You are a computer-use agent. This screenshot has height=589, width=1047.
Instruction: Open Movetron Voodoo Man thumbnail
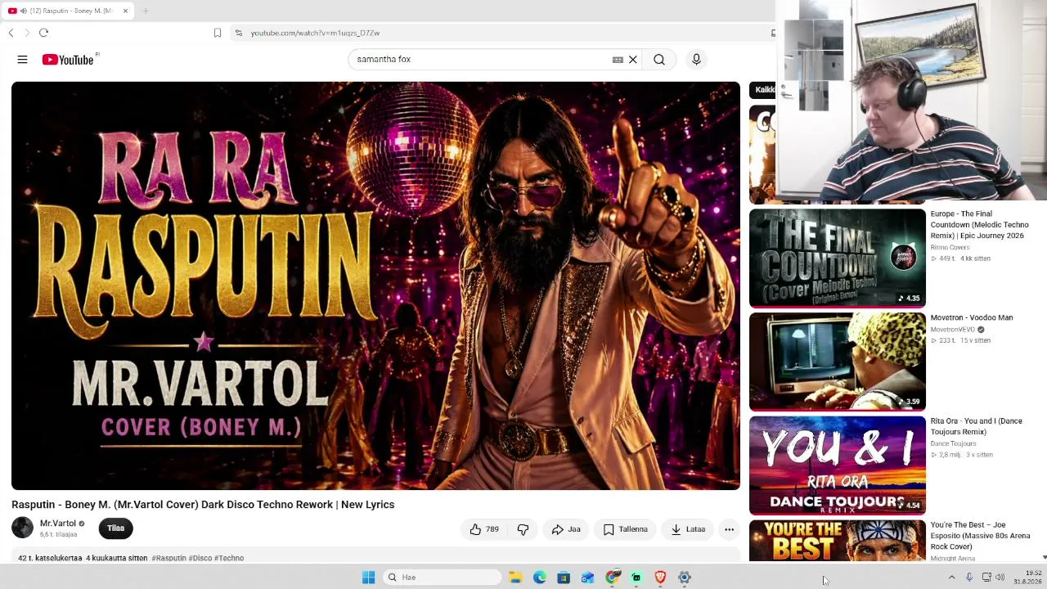tap(838, 362)
